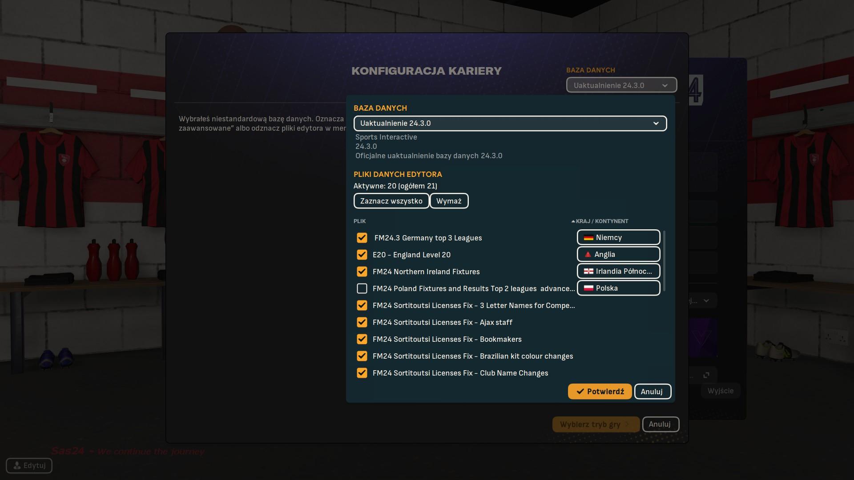Click 'FM24.3 Germany top 3 Leagues' text

tap(428, 238)
